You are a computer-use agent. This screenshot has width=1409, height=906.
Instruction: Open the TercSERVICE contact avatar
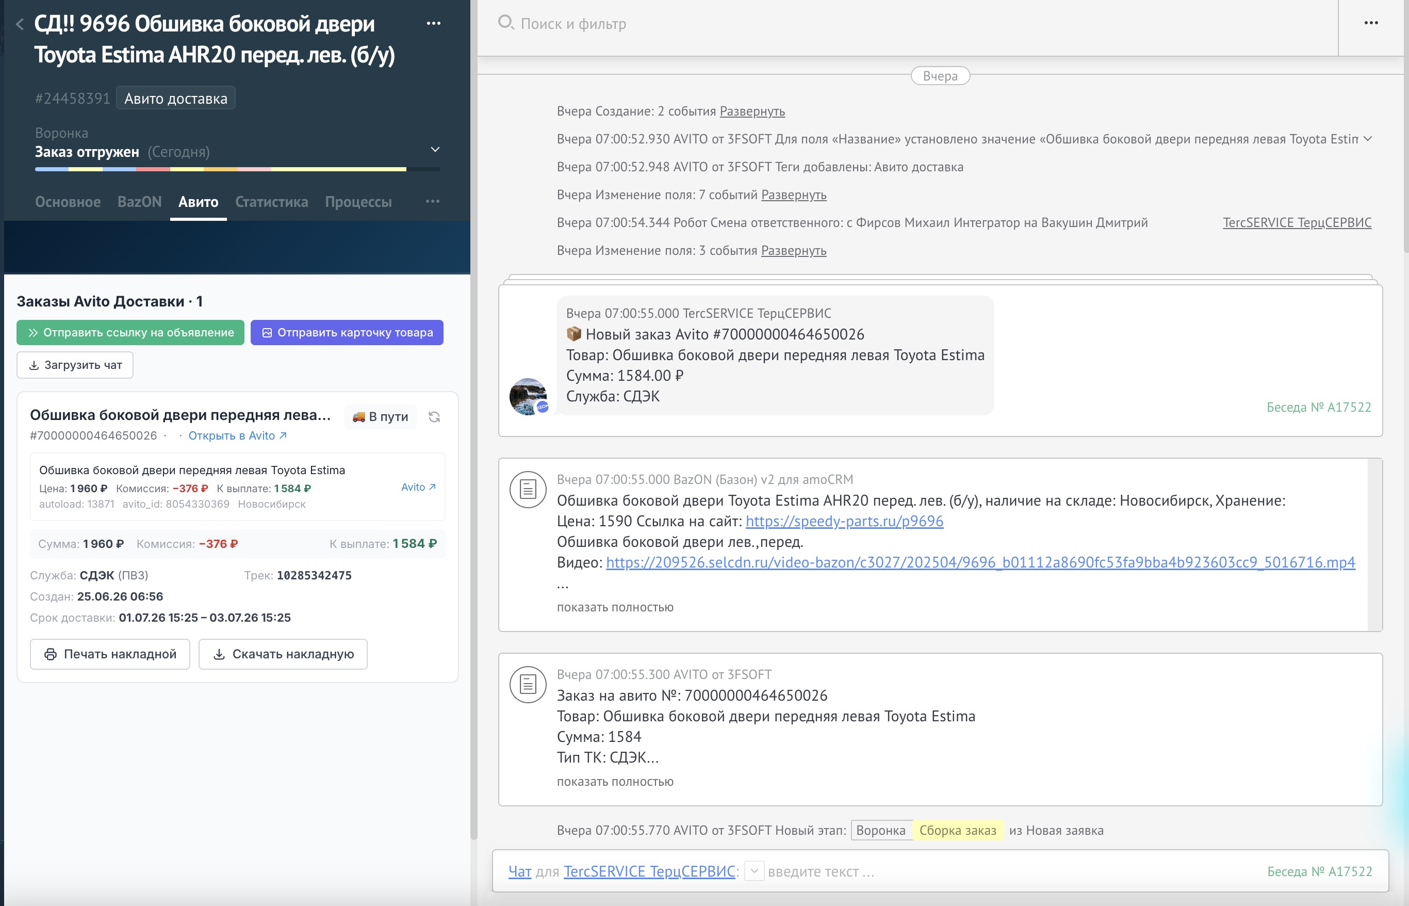coord(528,397)
